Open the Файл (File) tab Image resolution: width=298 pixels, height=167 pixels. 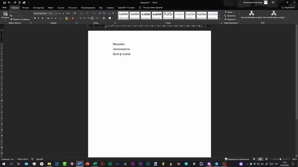[x=5, y=8]
